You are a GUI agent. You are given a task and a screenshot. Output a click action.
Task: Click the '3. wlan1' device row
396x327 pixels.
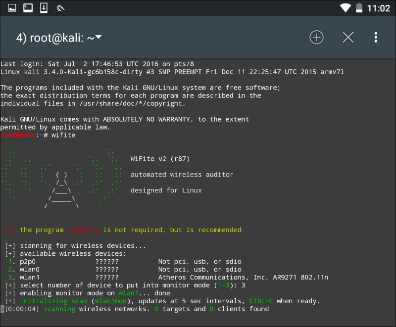point(168,278)
